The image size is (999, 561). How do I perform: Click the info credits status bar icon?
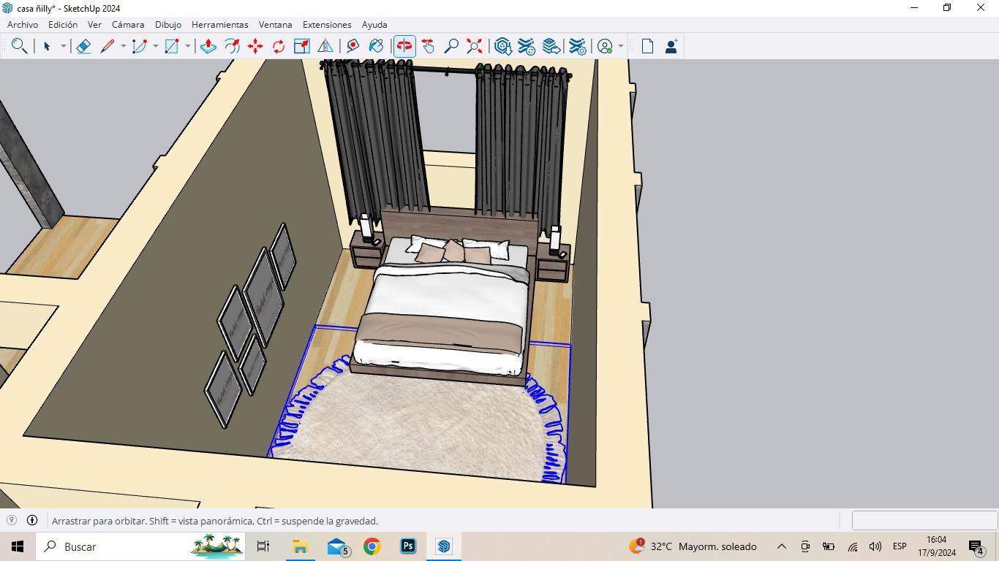(32, 520)
